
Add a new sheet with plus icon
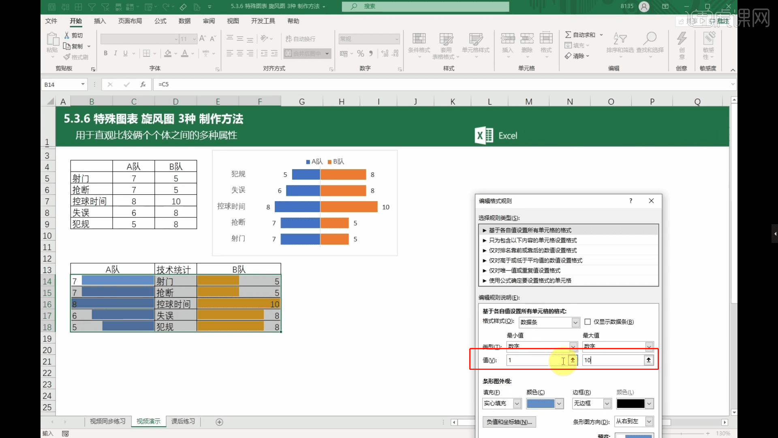point(219,422)
